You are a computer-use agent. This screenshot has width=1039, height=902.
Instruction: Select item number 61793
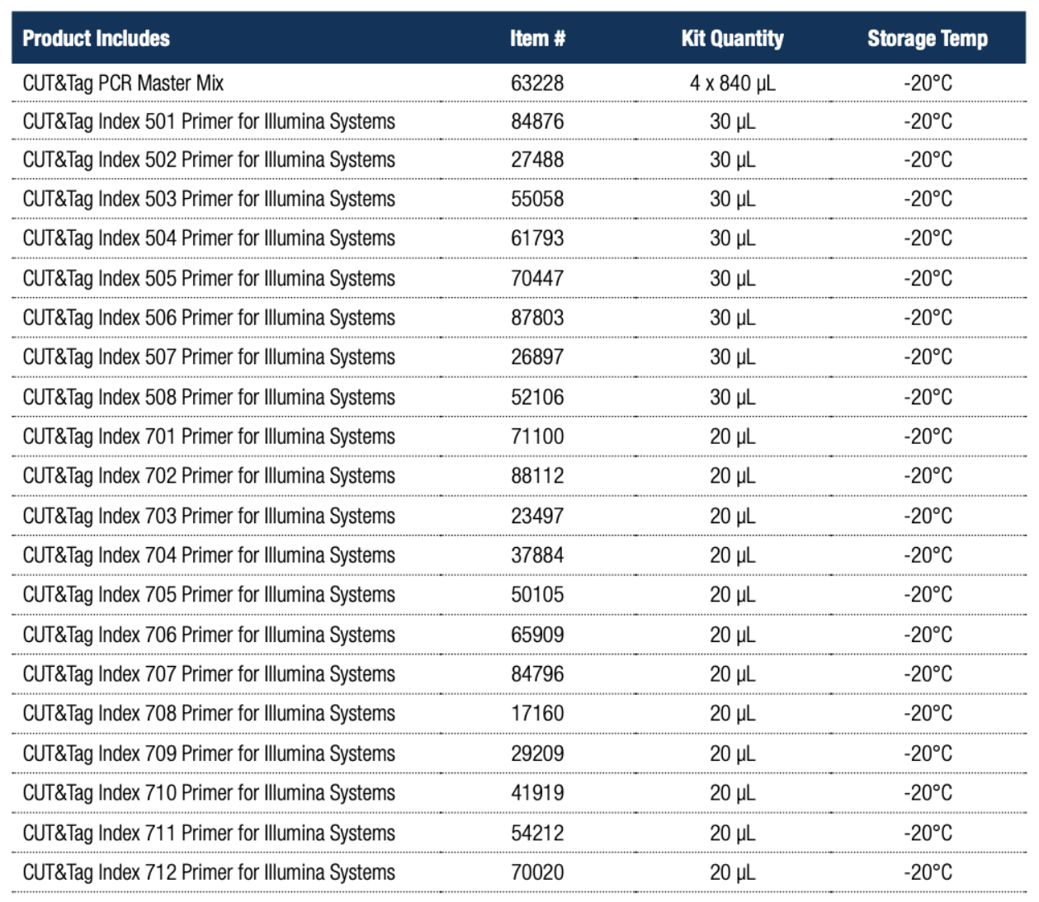[537, 238]
